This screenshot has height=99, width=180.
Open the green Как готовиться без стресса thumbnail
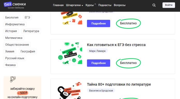point(70,53)
